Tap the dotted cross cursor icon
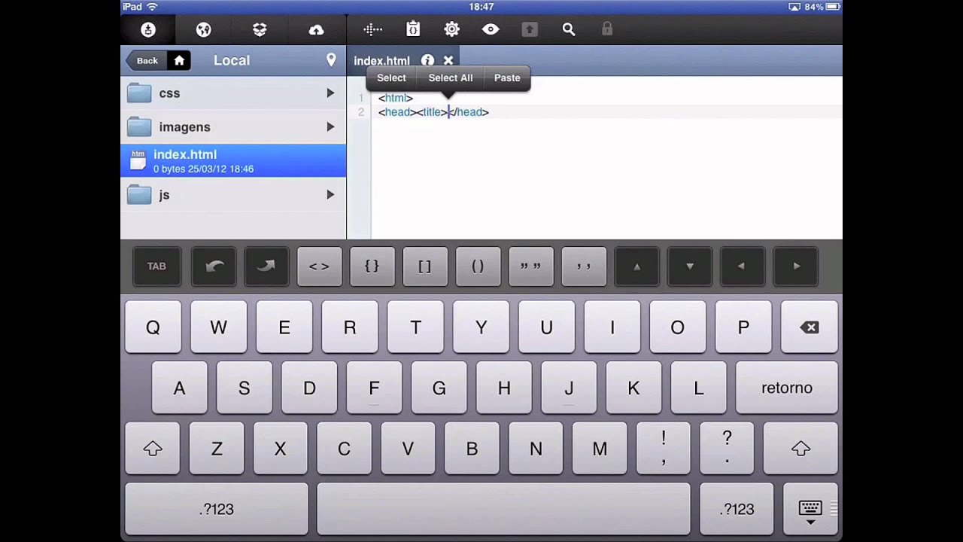Image resolution: width=963 pixels, height=542 pixels. 373,29
